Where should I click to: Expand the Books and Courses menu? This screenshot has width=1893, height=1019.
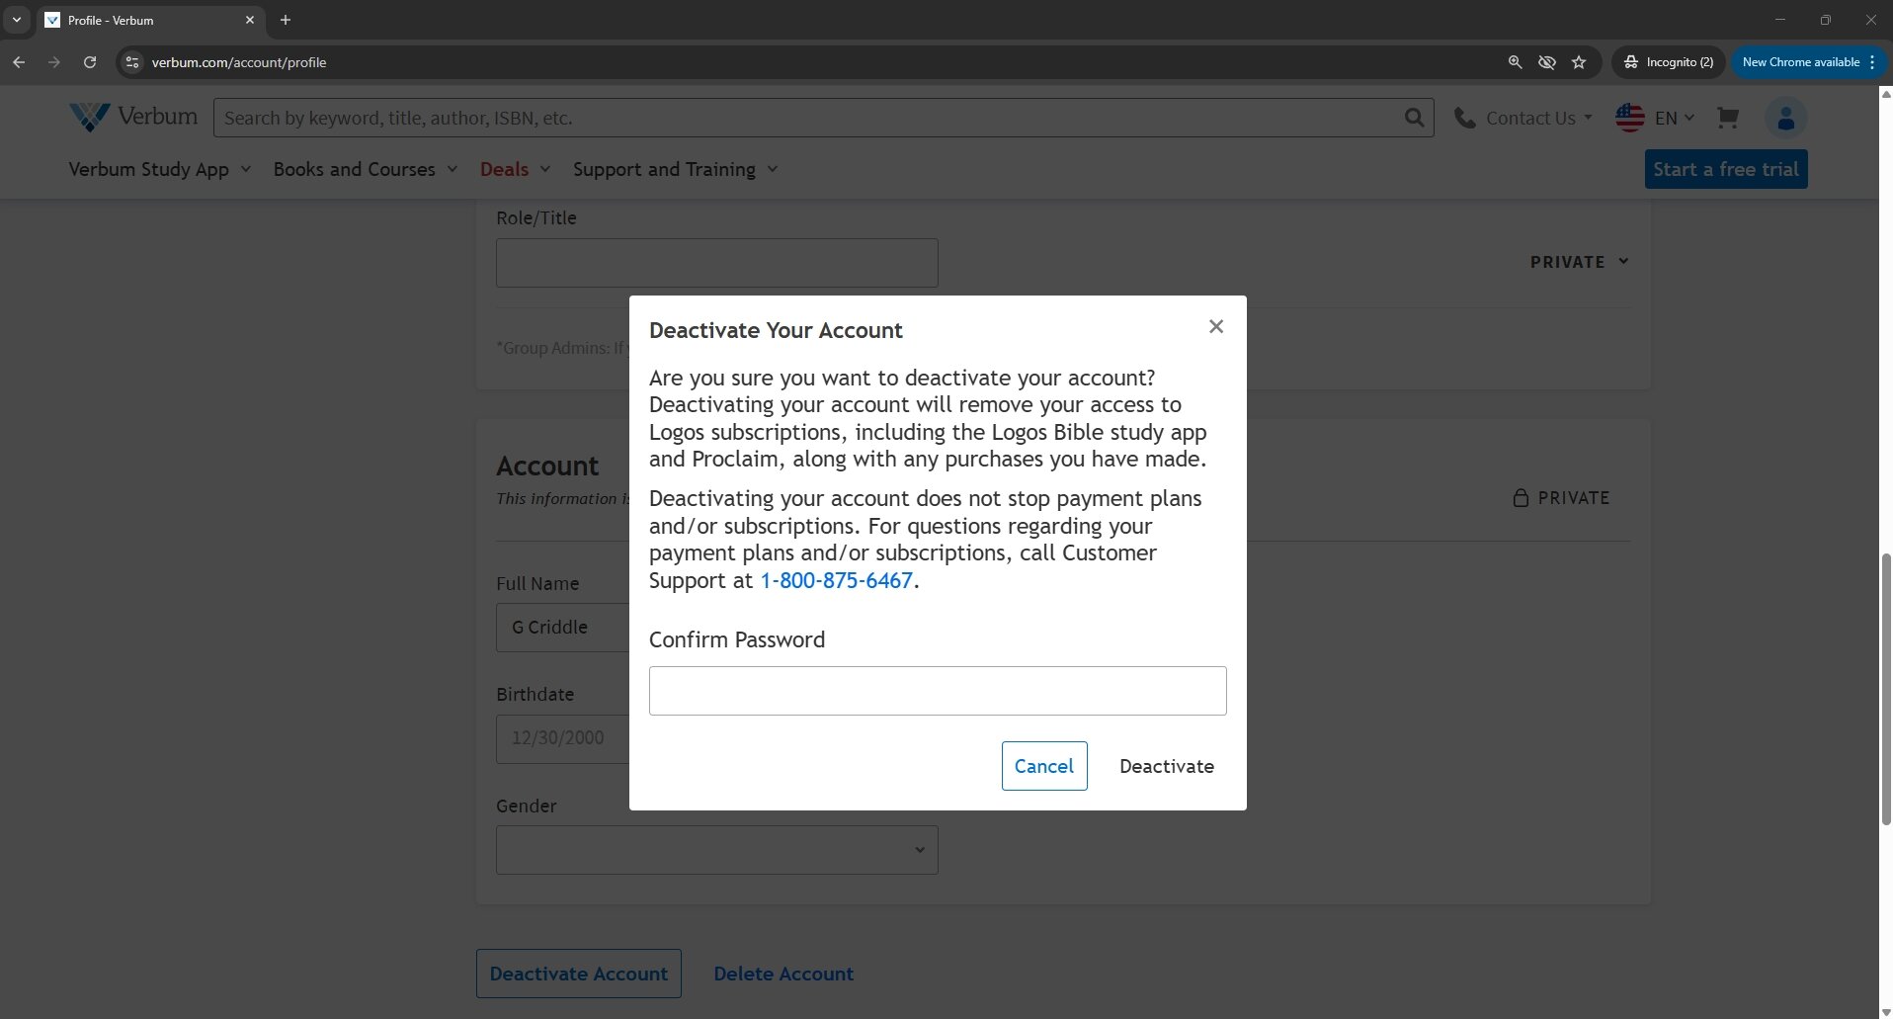[366, 169]
